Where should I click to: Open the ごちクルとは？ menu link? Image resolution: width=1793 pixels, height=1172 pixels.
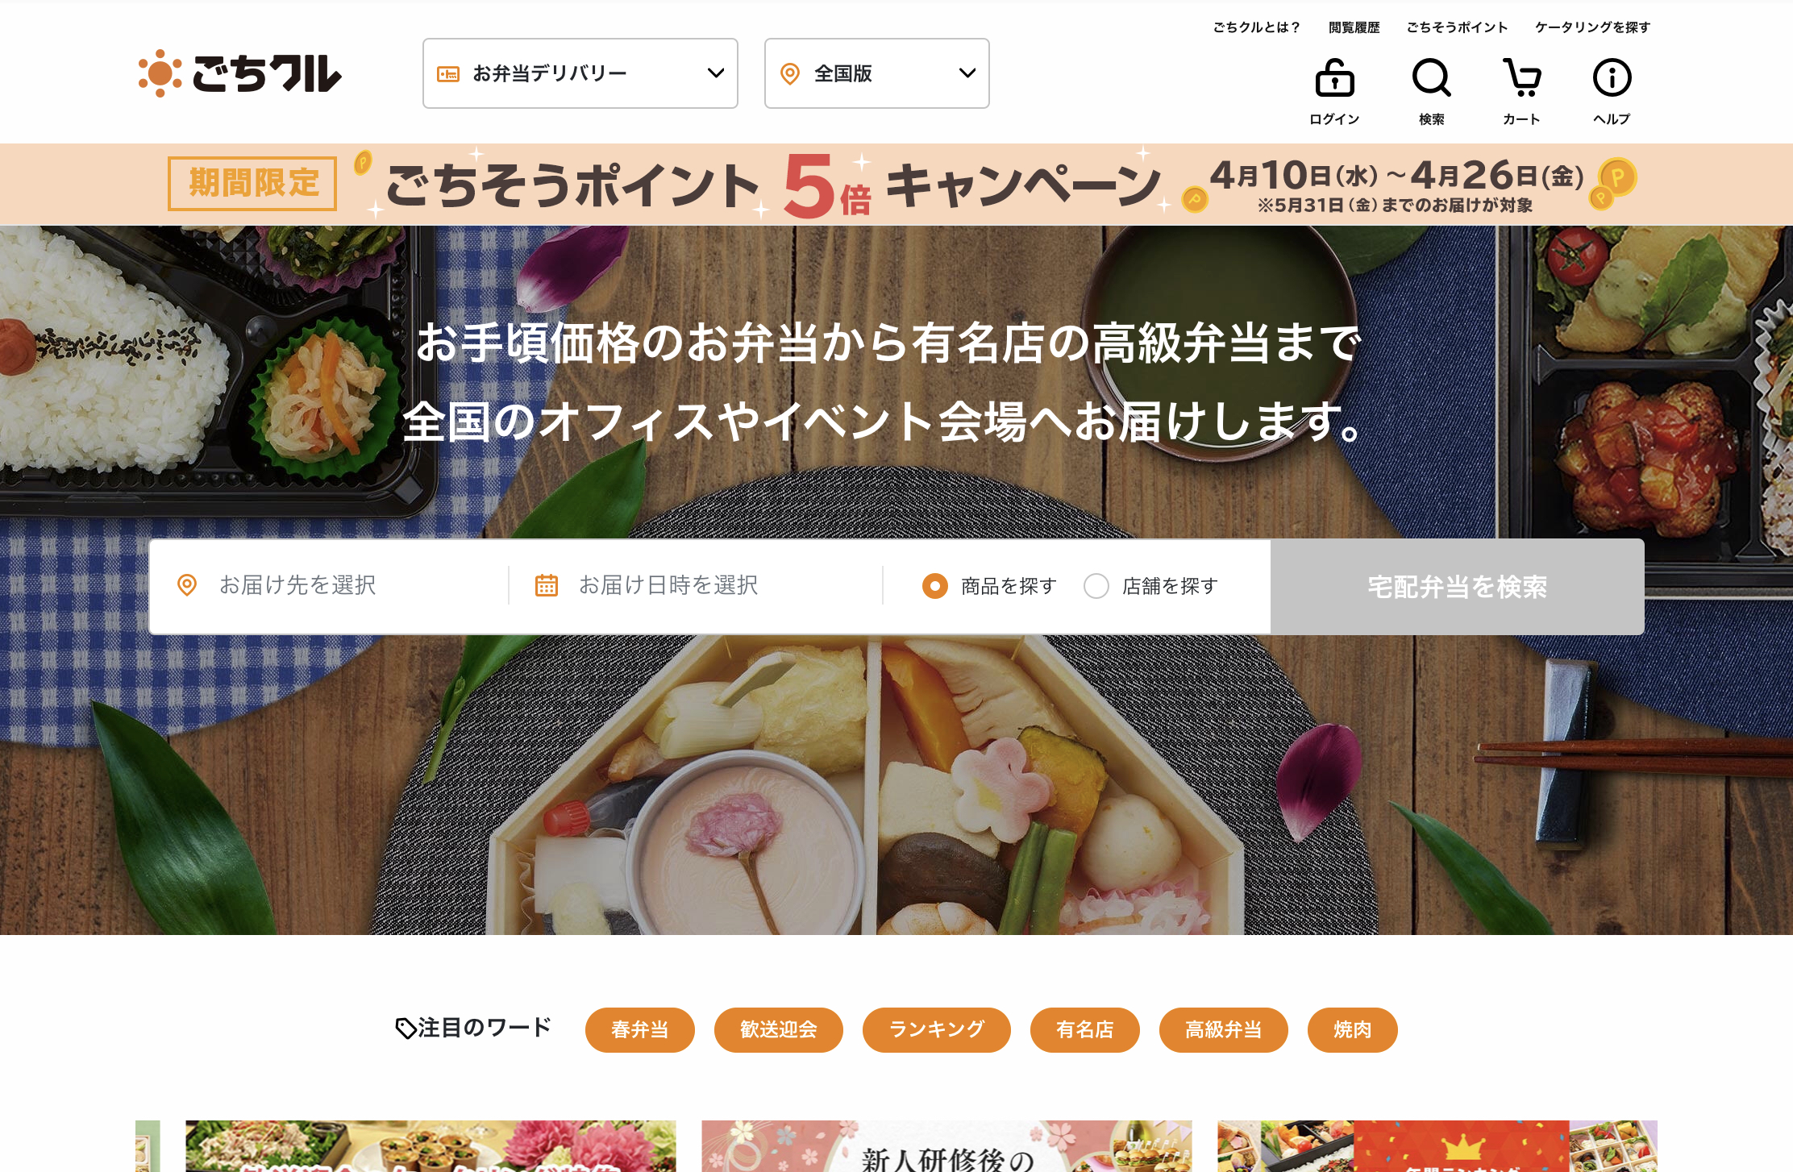click(1256, 27)
